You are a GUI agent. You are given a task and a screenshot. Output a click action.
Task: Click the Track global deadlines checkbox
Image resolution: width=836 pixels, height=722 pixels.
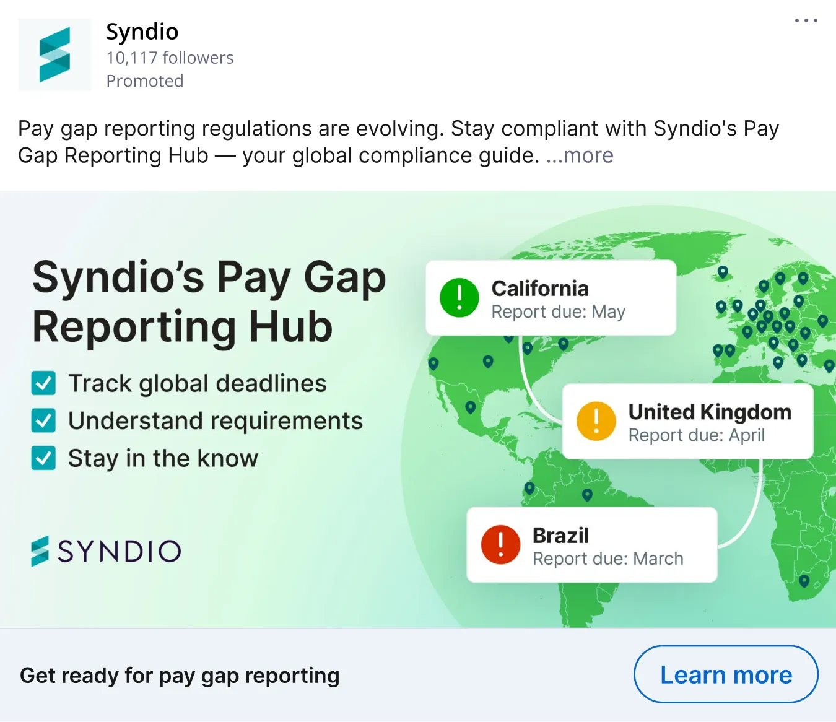pyautogui.click(x=43, y=383)
